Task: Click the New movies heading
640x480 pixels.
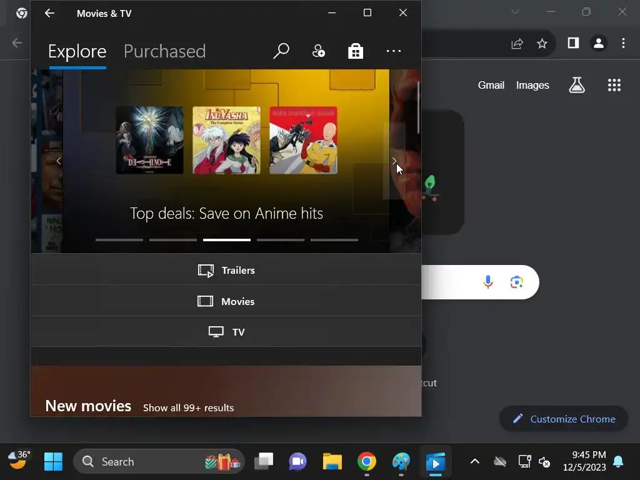Action: pos(88,406)
